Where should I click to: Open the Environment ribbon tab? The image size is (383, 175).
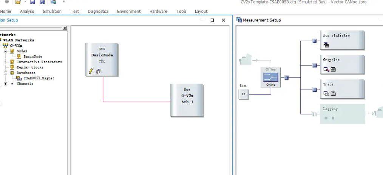[x=129, y=11]
